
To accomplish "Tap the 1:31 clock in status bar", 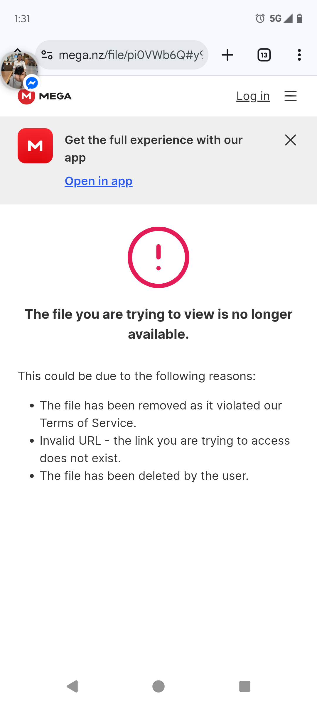I will click(22, 19).
